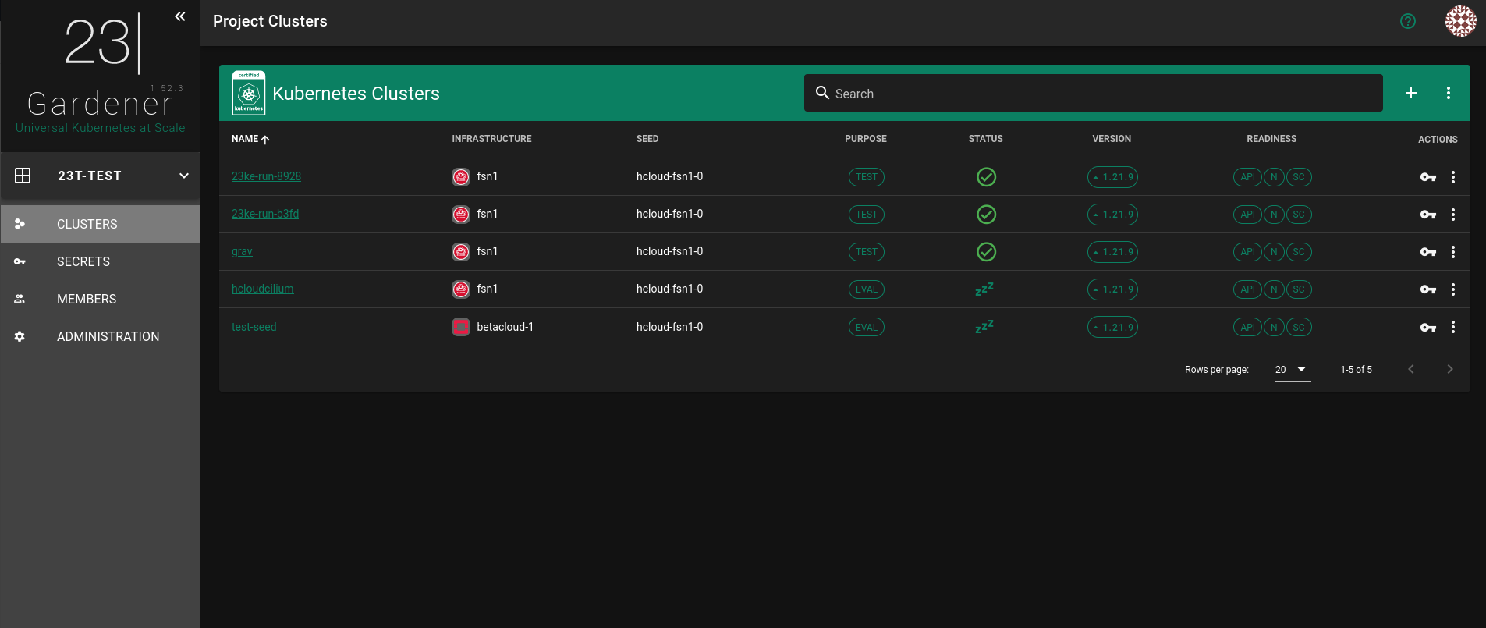Open the help question mark icon

(1408, 21)
